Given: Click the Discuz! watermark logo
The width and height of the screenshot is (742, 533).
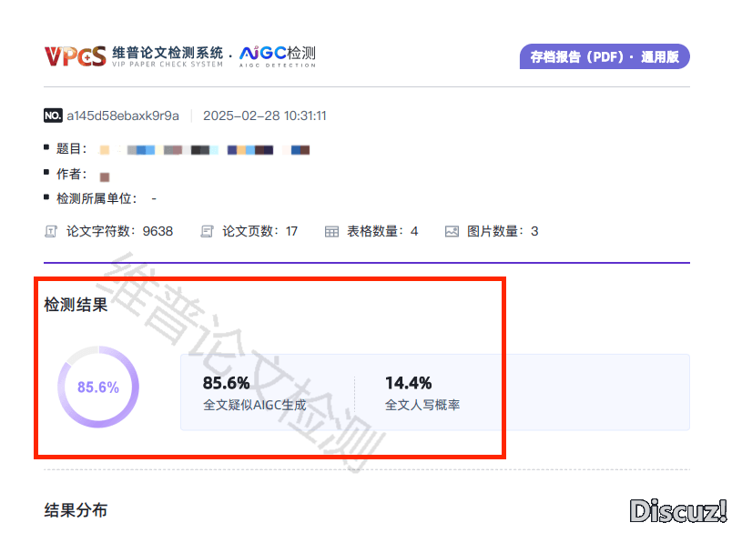Looking at the screenshot, I should (679, 510).
